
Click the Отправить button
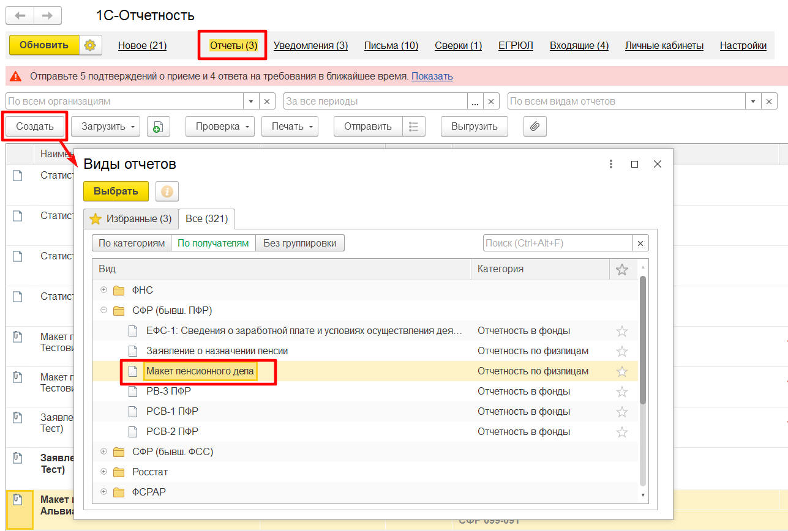368,127
